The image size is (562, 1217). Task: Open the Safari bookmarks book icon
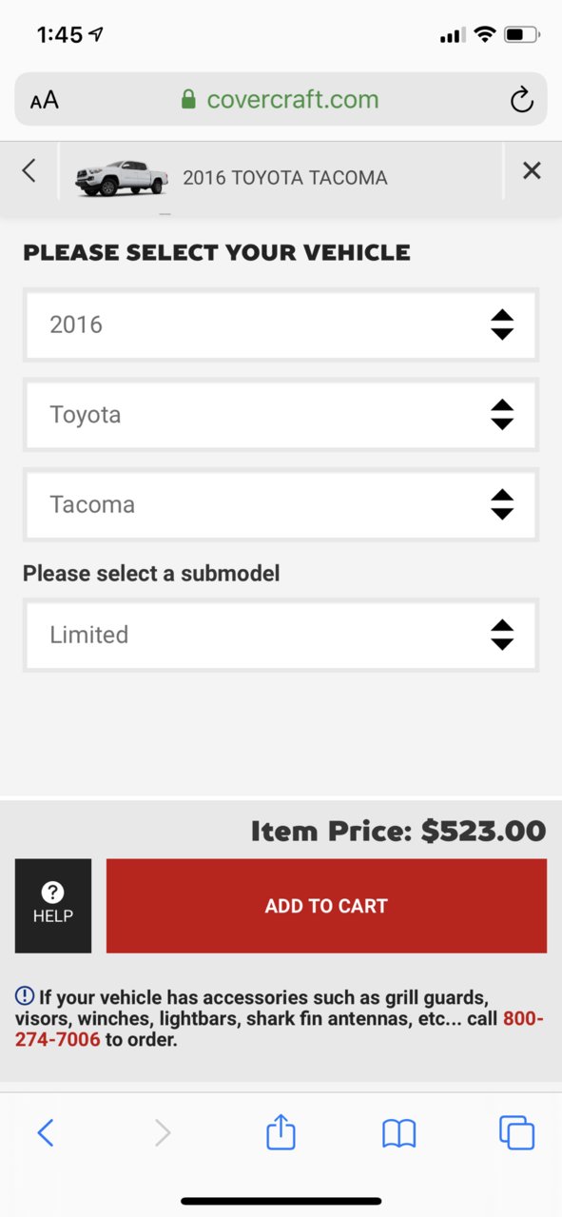pyautogui.click(x=398, y=1133)
